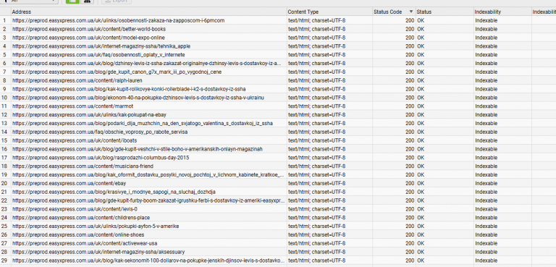556x267 pixels.
Task: Select the podarki_dlja_muzhchin URL
Action: click(x=143, y=124)
